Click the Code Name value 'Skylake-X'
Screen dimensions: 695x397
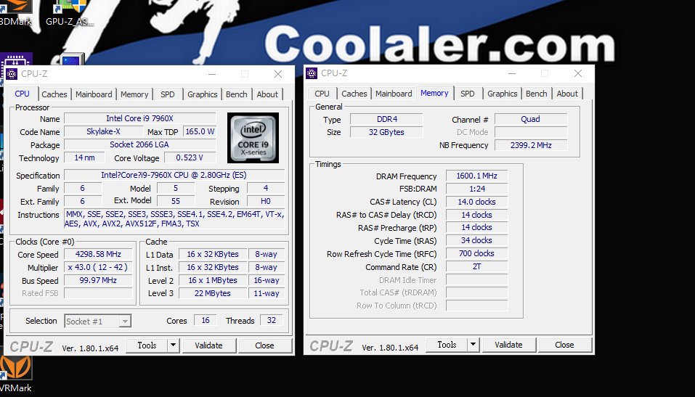pos(103,131)
